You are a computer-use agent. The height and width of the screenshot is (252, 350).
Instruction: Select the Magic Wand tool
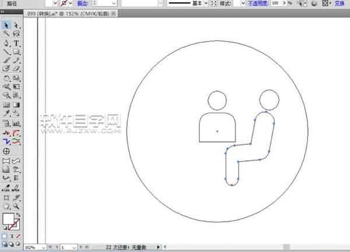(x=6, y=34)
